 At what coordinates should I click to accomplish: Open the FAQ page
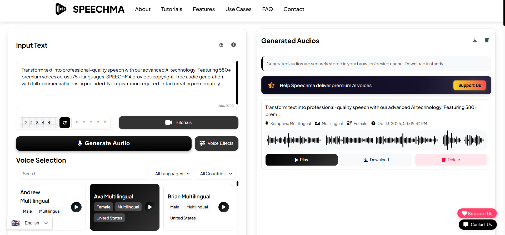tap(267, 9)
